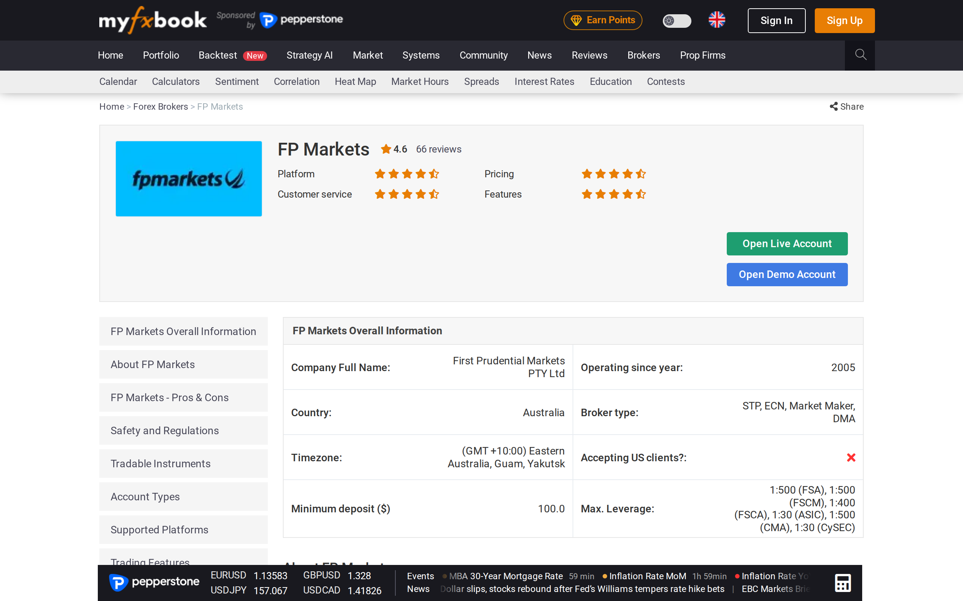Viewport: 963px width, 601px height.
Task: Jump to Safety and Regulations section
Action: [184, 430]
